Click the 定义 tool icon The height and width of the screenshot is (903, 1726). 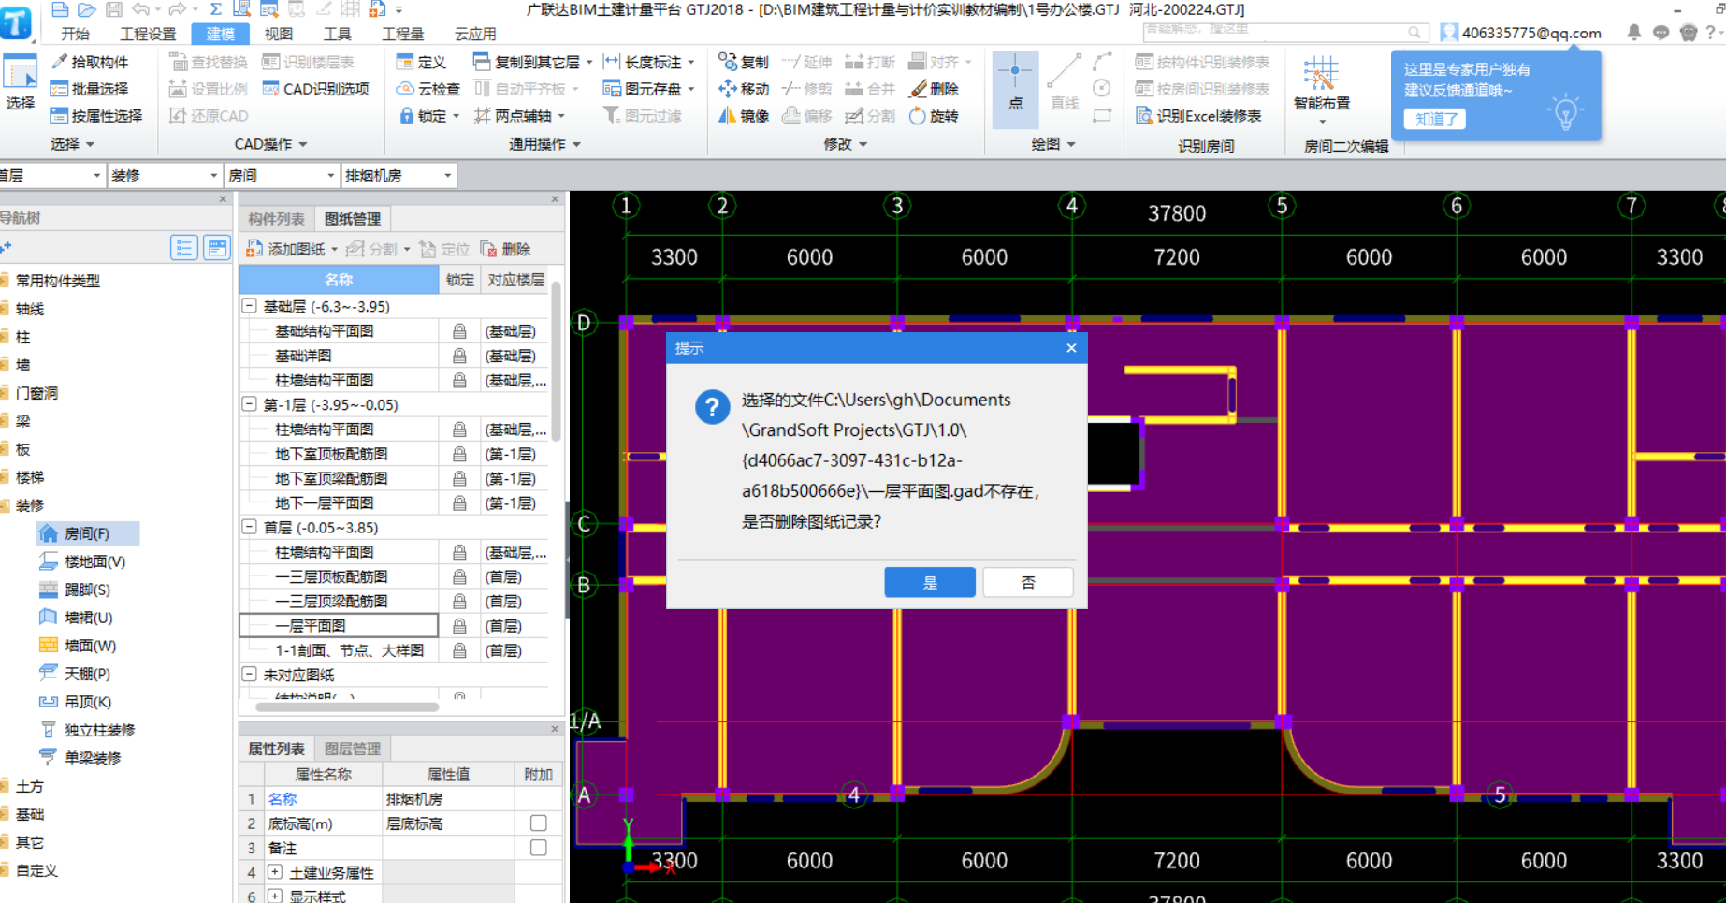click(x=421, y=62)
